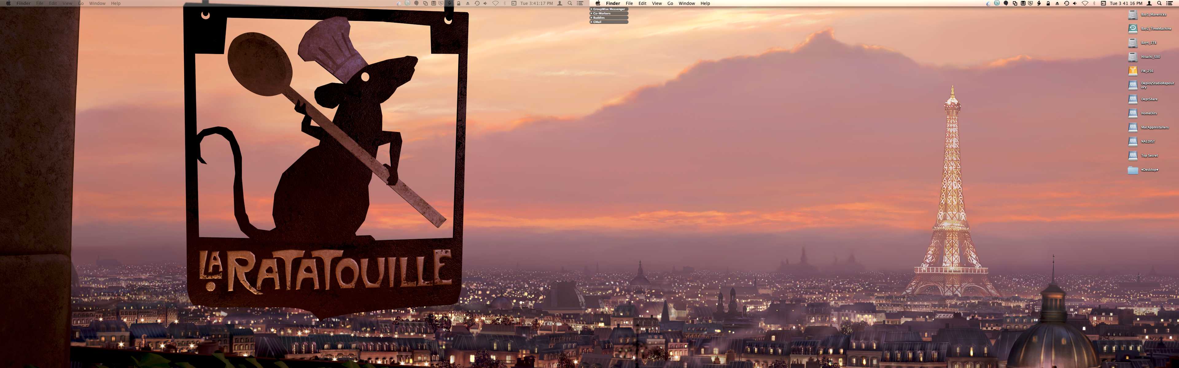
Task: Select the Hitachi_500 hard drive icon
Action: tap(1133, 57)
